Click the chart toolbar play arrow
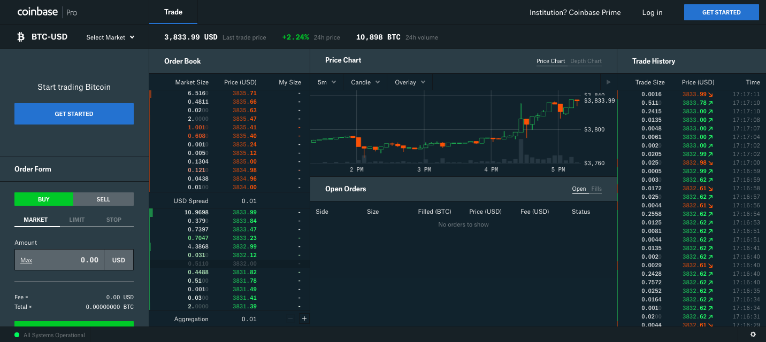The image size is (766, 342). 609,82
